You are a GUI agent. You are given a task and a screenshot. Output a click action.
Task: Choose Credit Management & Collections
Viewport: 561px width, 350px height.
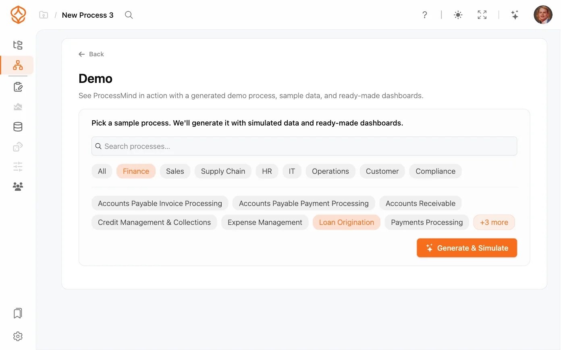tap(154, 222)
